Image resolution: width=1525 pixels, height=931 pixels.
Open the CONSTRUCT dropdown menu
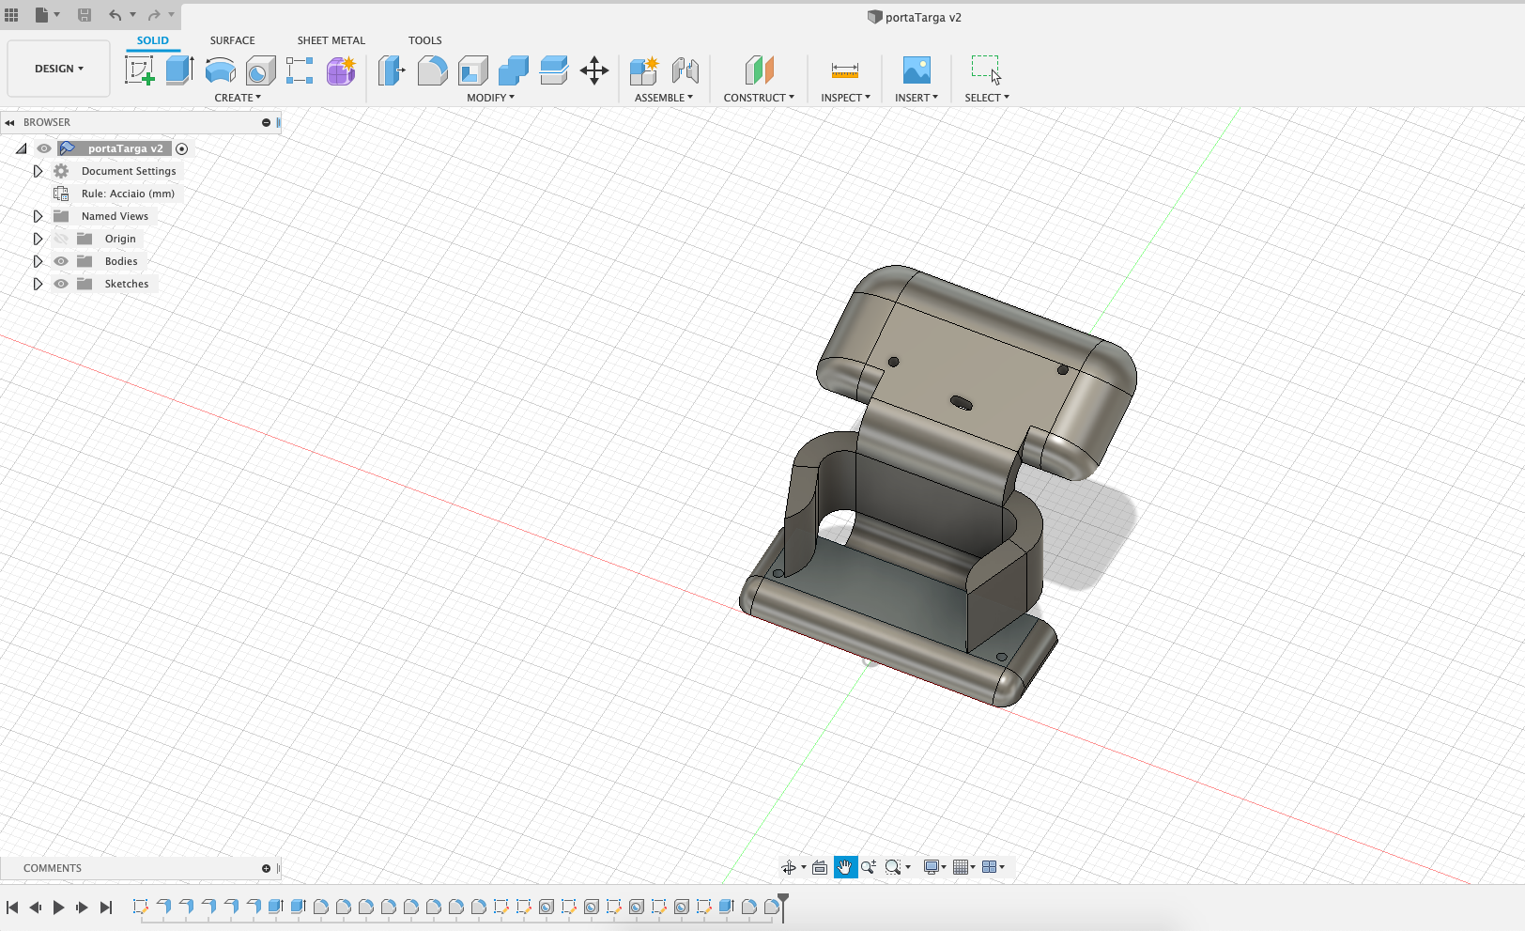coord(759,98)
